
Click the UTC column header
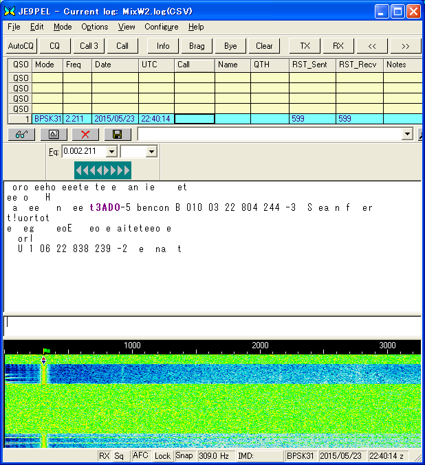tap(156, 65)
